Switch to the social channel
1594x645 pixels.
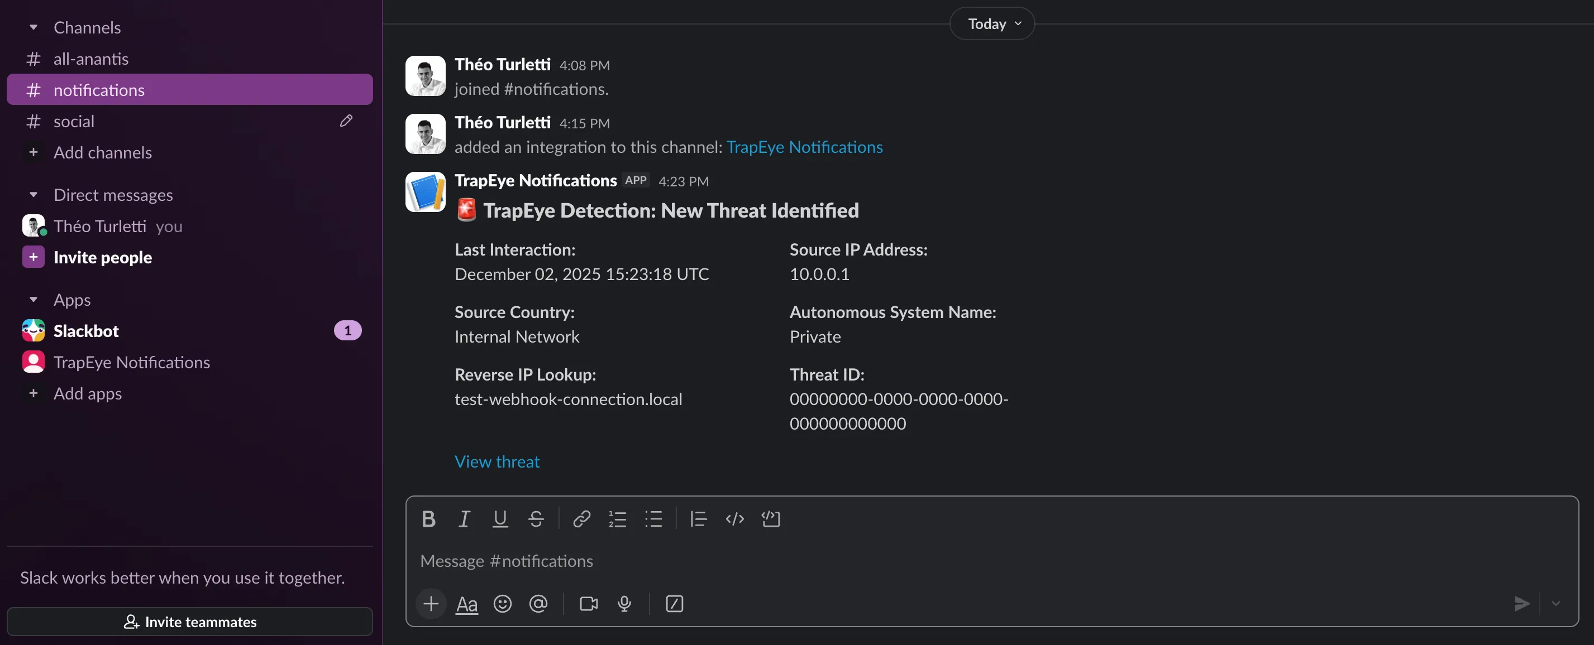74,121
